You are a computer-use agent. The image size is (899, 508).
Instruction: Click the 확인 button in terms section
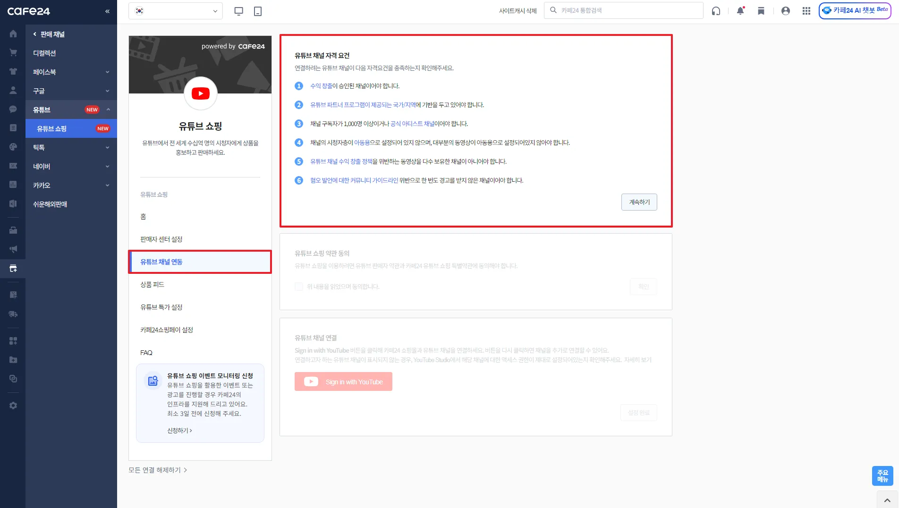tap(644, 287)
